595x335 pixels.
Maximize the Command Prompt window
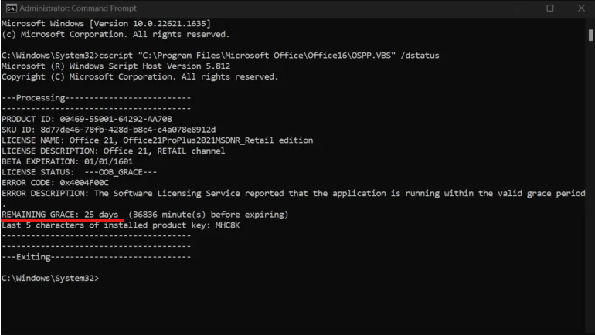550,8
